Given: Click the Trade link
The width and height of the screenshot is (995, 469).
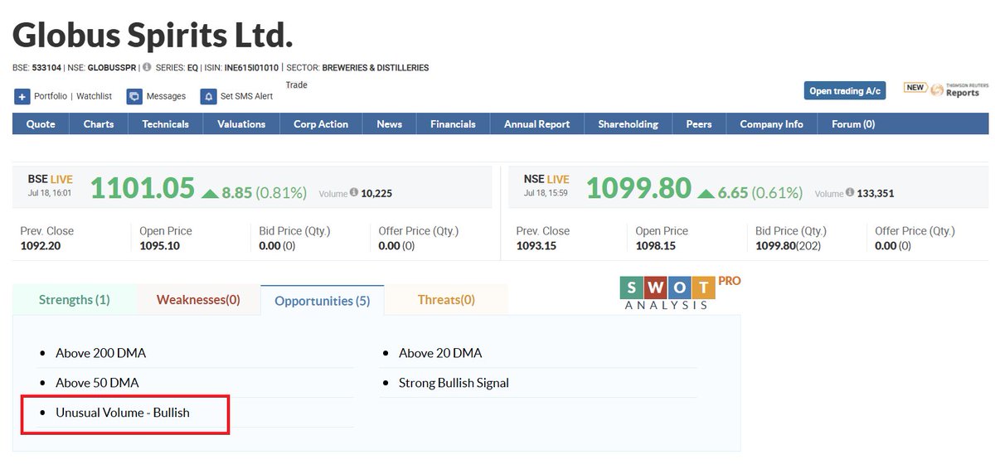Looking at the screenshot, I should pos(296,85).
